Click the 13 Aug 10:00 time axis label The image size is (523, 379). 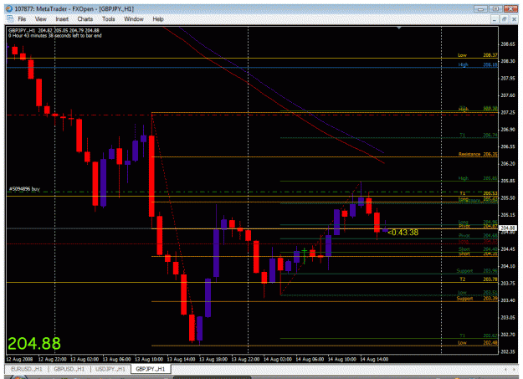point(149,359)
